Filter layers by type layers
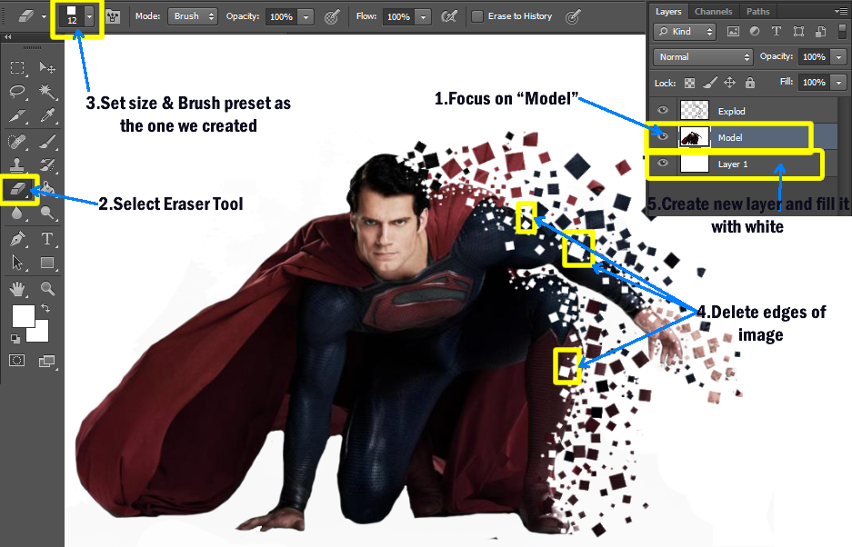This screenshot has width=852, height=547. 776,32
